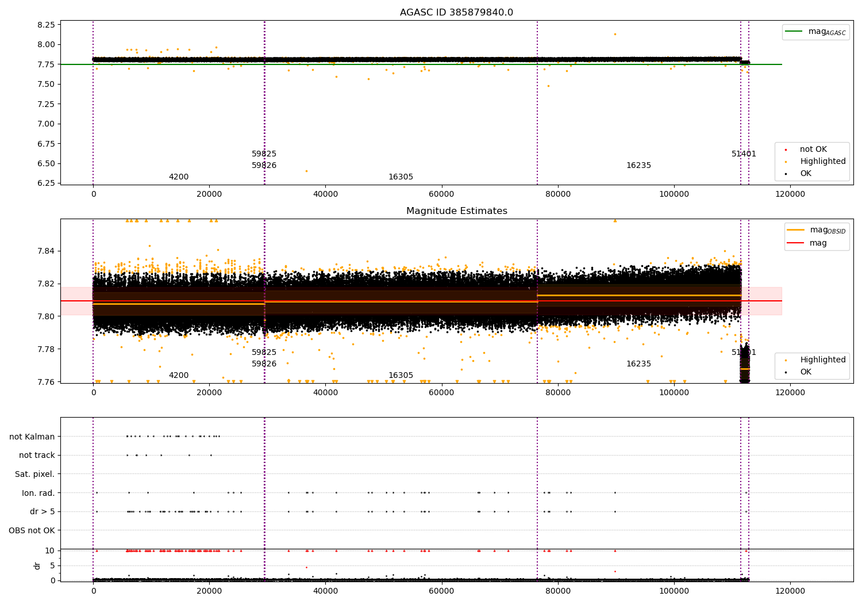Click the "dr" axis label in bottom plot
Viewport: 862px width, 604px height.
click(x=37, y=565)
